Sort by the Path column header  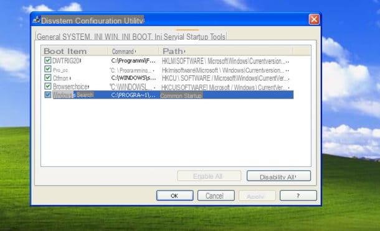226,51
